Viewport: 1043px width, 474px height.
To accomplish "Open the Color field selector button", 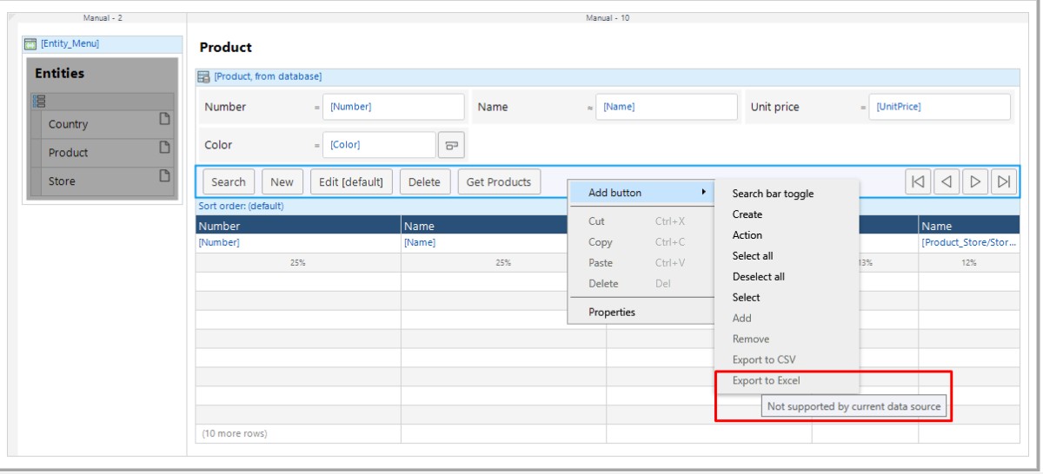I will pos(450,144).
